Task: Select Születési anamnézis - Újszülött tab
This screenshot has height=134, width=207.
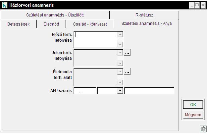Action: 55,15
